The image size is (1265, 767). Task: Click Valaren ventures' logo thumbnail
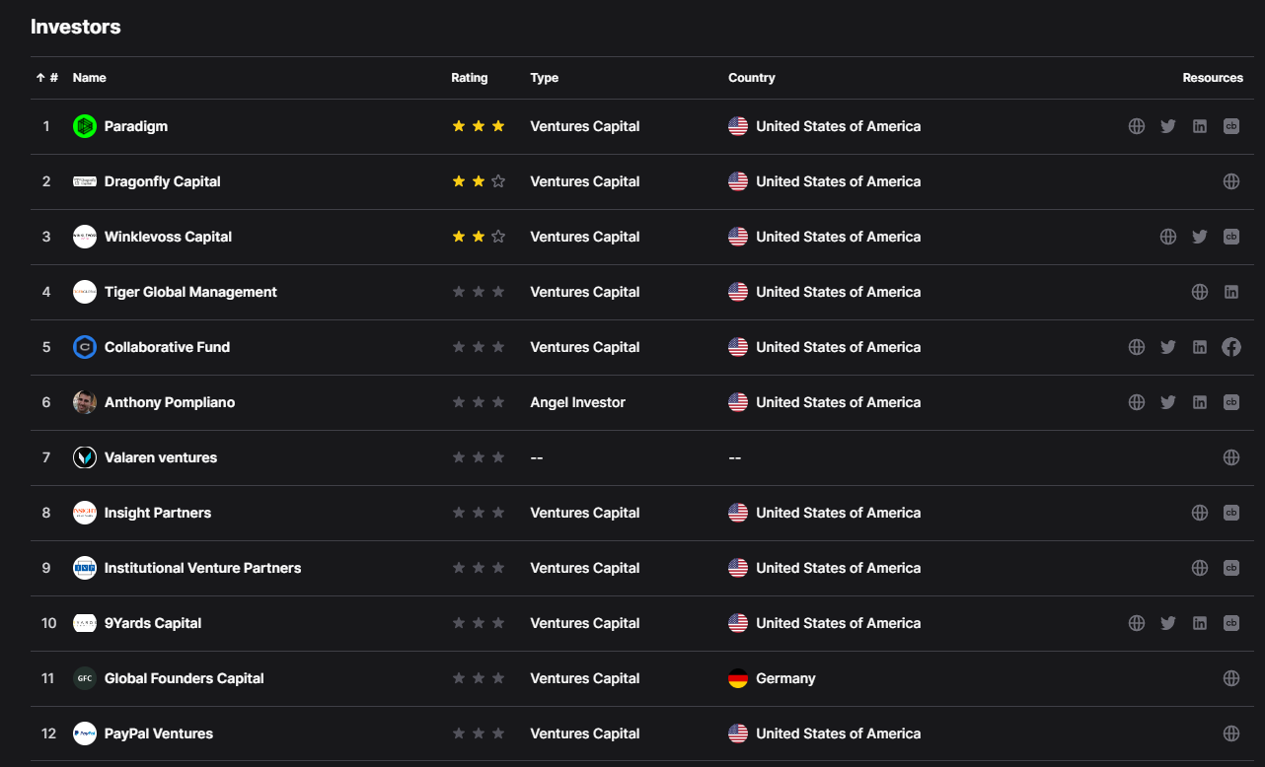click(x=85, y=457)
